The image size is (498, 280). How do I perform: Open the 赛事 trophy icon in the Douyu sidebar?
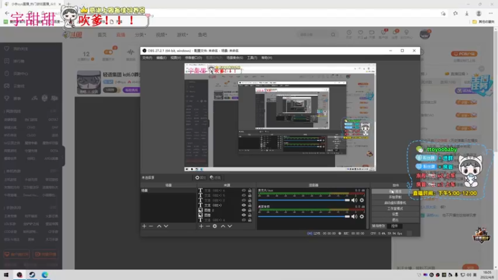[7, 98]
